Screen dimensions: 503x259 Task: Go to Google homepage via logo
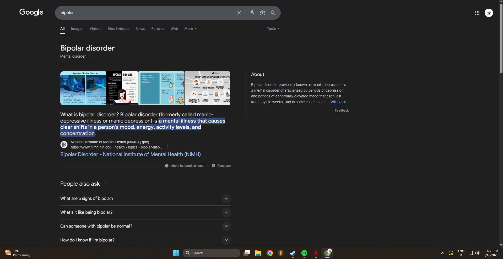point(31,12)
